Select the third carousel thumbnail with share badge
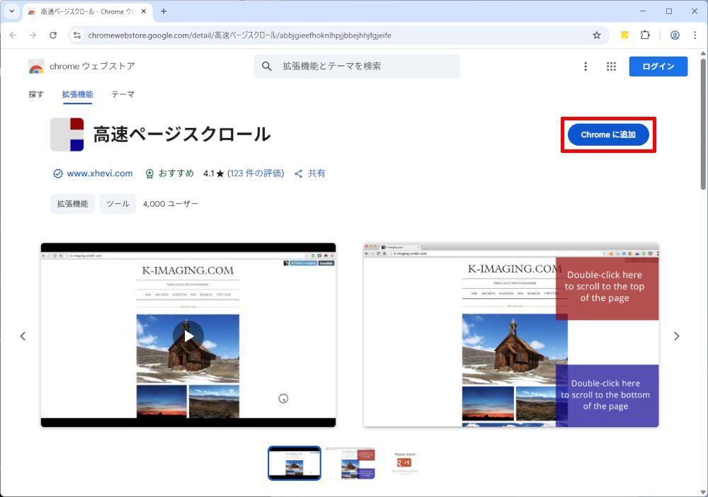The height and width of the screenshot is (497, 708). point(404,463)
